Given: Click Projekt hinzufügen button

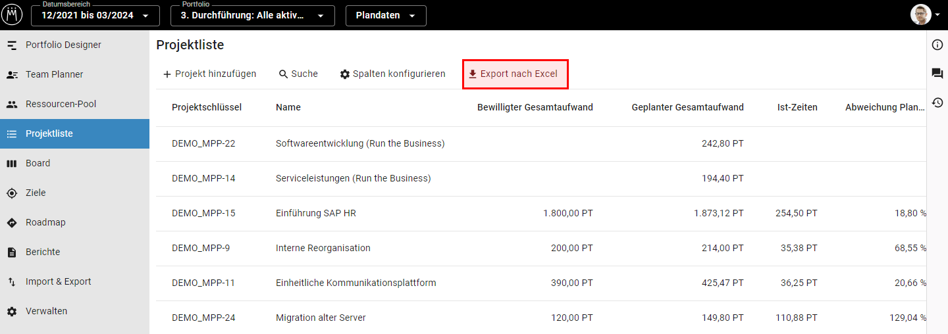Looking at the screenshot, I should coord(209,74).
